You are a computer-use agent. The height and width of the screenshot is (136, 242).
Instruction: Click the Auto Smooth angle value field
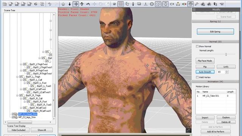pos(221,72)
